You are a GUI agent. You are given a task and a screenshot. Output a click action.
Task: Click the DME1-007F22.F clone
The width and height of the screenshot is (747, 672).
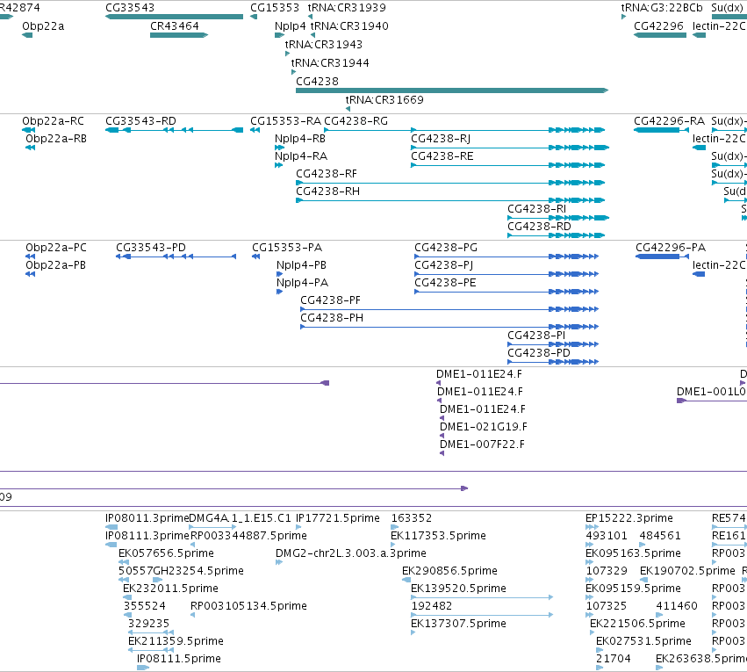click(x=442, y=453)
